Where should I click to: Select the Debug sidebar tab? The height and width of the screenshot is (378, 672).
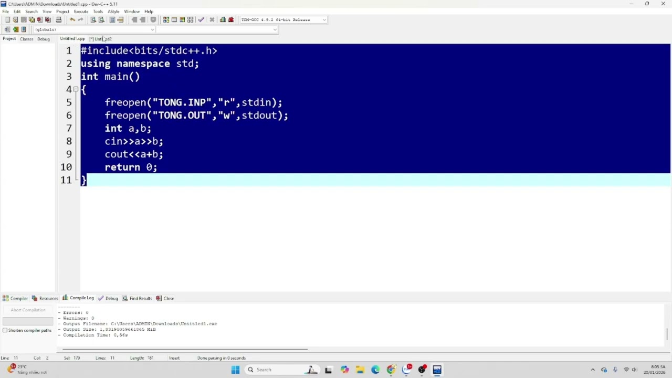[x=44, y=39]
